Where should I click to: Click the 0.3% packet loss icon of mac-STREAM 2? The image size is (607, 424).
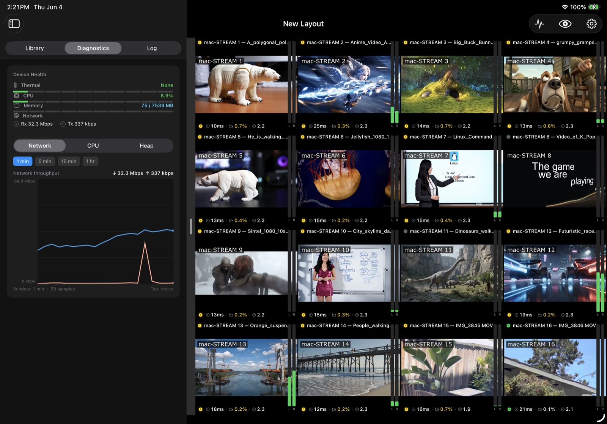pos(334,126)
